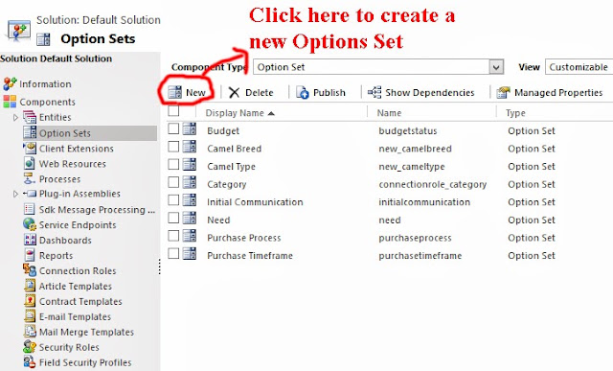
Task: Check the Category row checkbox
Action: pyautogui.click(x=173, y=182)
